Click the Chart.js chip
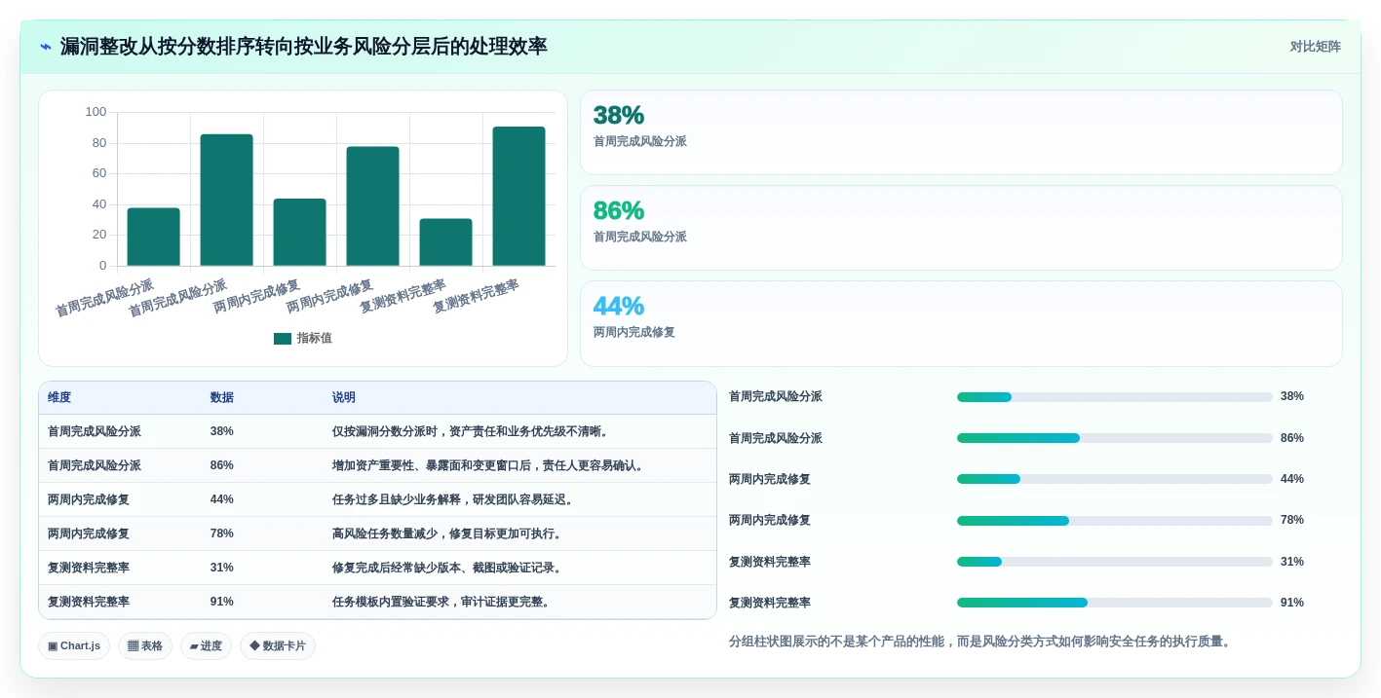The image size is (1381, 698). pos(74,645)
